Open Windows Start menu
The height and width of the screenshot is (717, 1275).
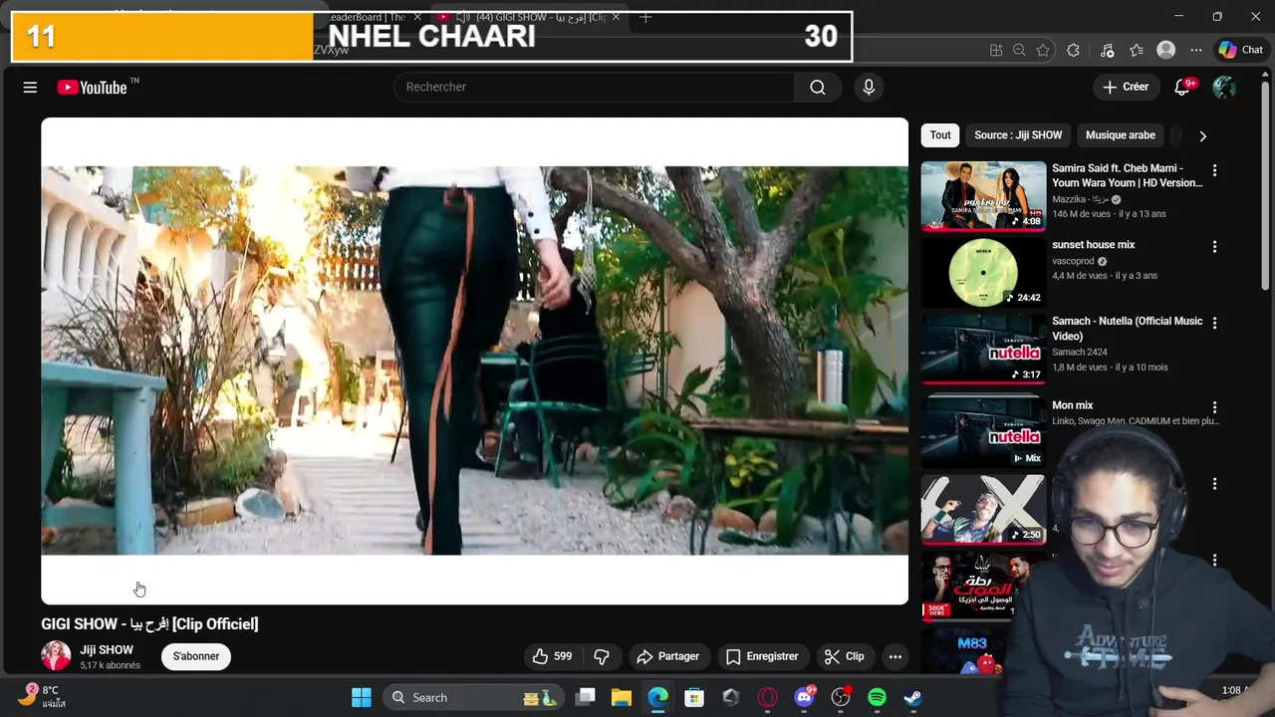click(x=362, y=698)
